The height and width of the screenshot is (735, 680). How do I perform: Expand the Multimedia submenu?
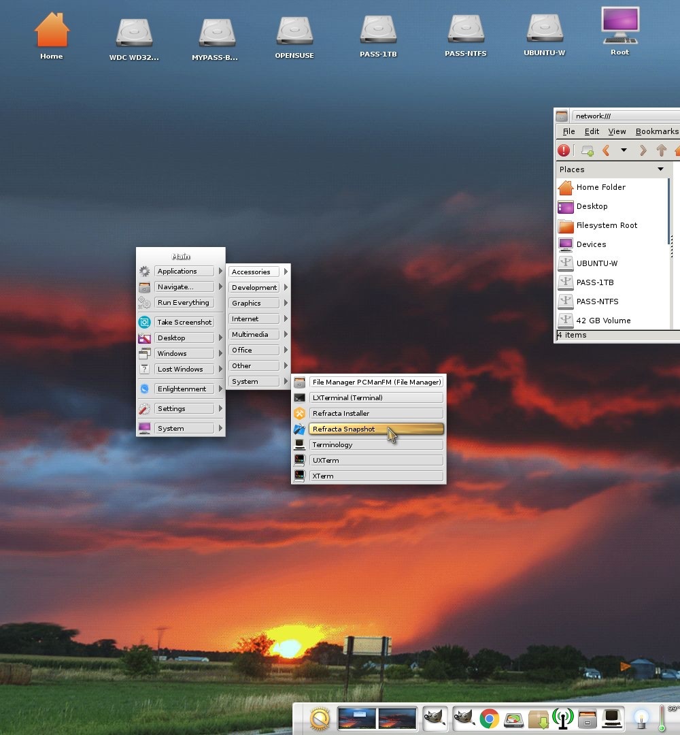click(x=253, y=334)
